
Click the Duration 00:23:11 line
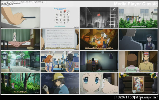[6, 6]
